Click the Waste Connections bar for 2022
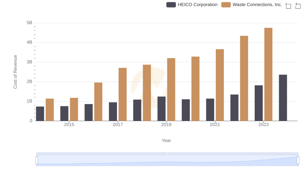Image resolution: width=305 pixels, height=175 pixels. pos(244,79)
